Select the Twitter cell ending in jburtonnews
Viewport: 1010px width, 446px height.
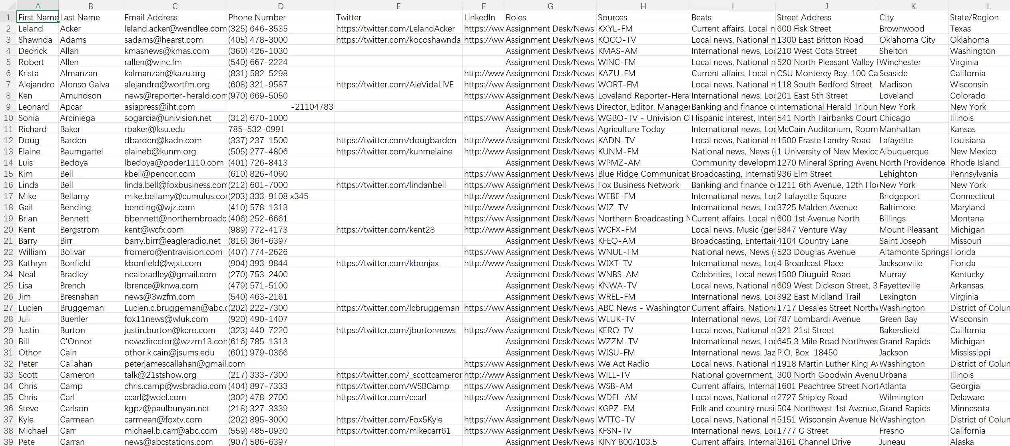click(x=398, y=330)
